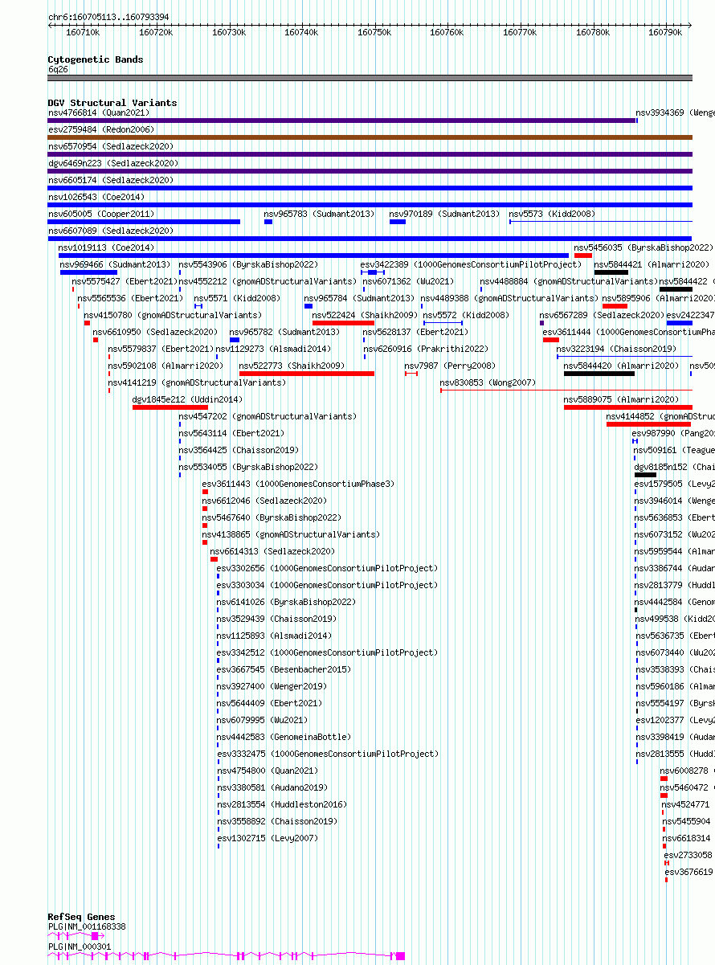Open variant nsv6570954 (Sedlazeck2020)
The height and width of the screenshot is (965, 715).
point(370,154)
